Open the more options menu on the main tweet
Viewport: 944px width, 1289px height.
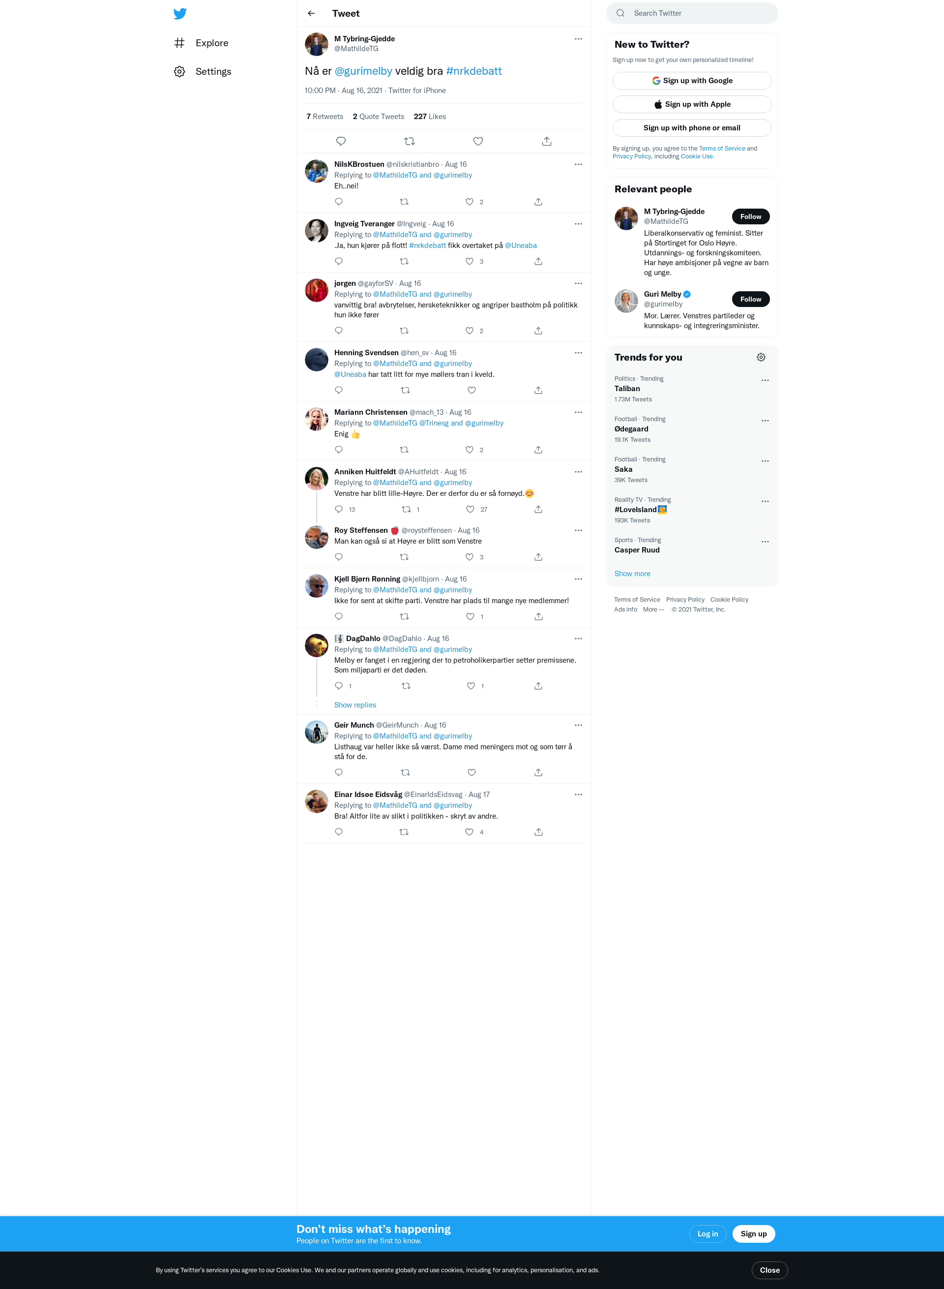pyautogui.click(x=578, y=39)
